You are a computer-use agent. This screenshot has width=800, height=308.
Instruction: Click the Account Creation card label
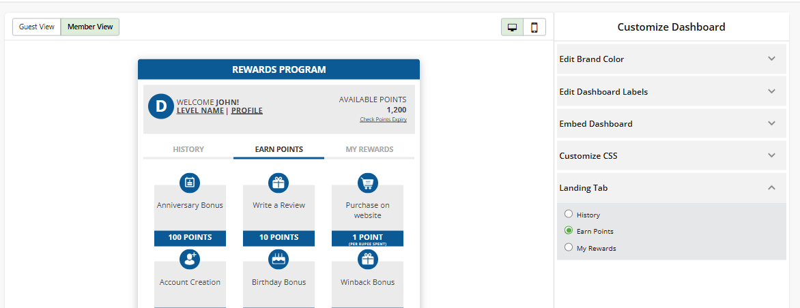pos(190,283)
